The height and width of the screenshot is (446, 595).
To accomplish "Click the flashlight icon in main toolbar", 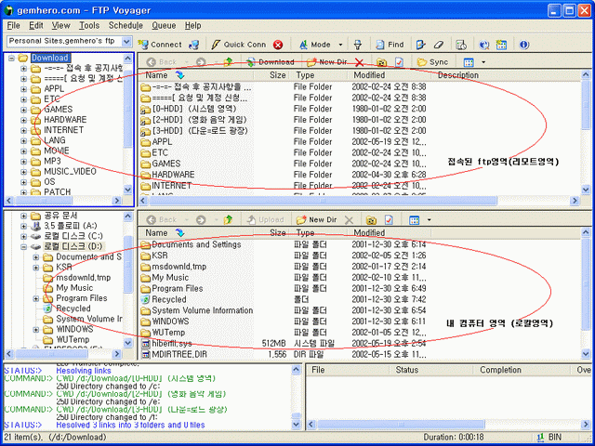I will coord(357,45).
